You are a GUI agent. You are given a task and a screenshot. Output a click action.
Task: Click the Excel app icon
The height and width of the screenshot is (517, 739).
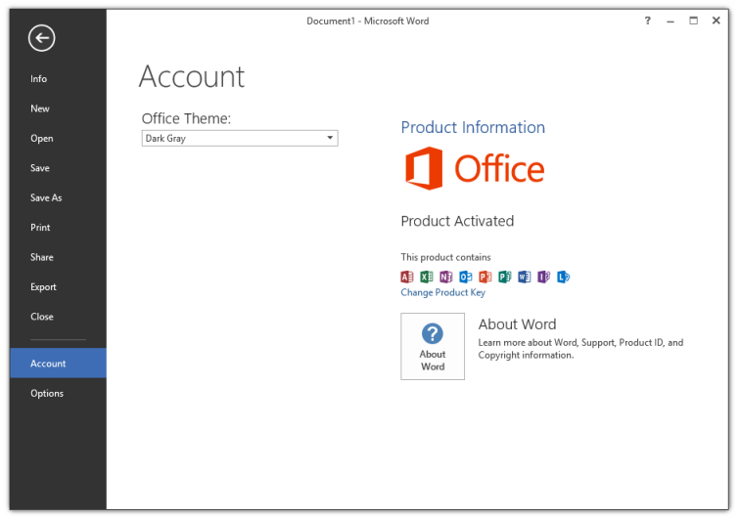pyautogui.click(x=427, y=278)
